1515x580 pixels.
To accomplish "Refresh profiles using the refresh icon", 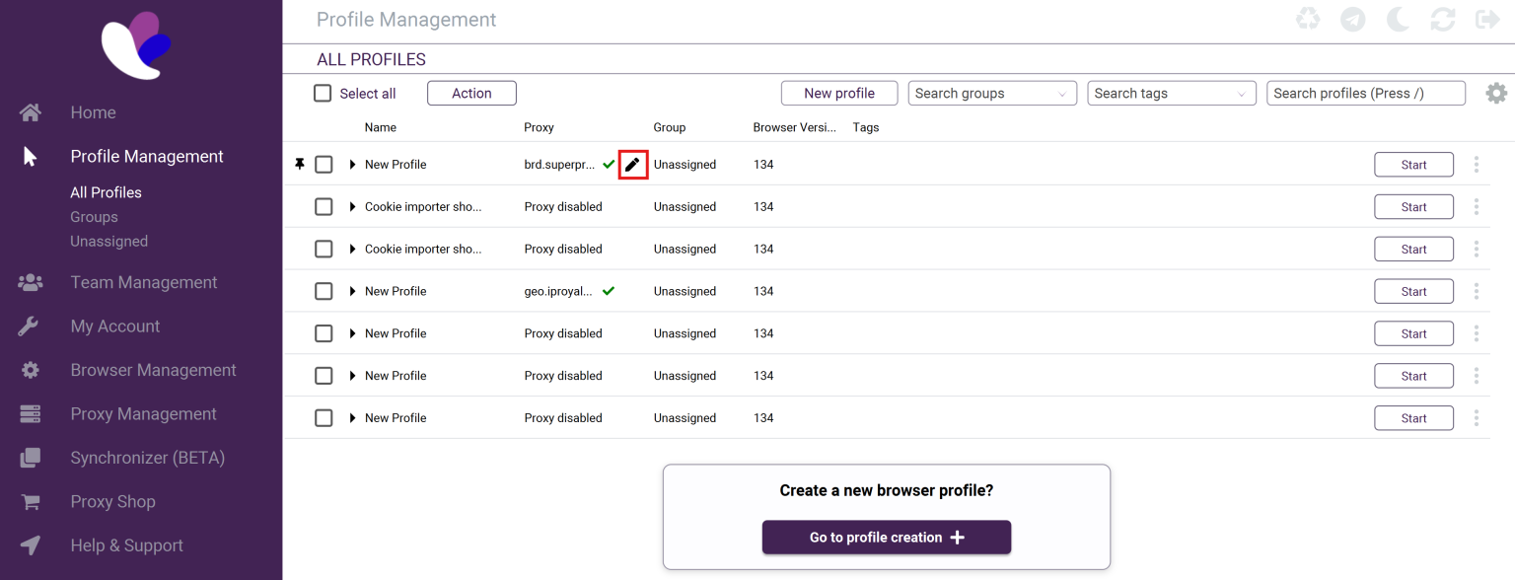I will (1443, 19).
